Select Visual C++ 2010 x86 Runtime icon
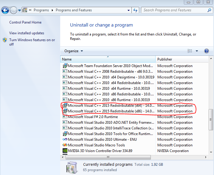The width and height of the screenshot is (214, 175). coord(65,100)
